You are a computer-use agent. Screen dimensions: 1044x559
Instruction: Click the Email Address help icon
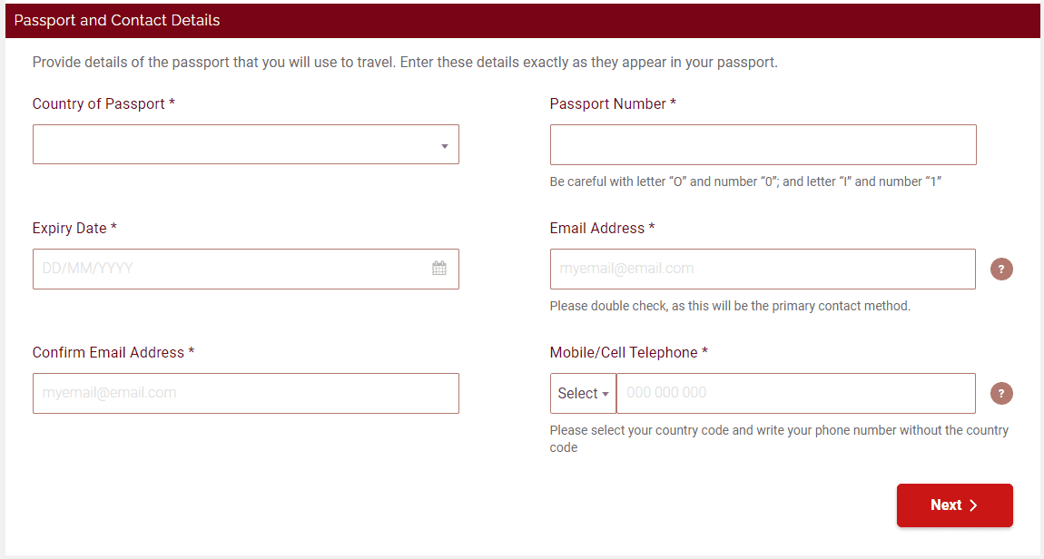click(1001, 269)
